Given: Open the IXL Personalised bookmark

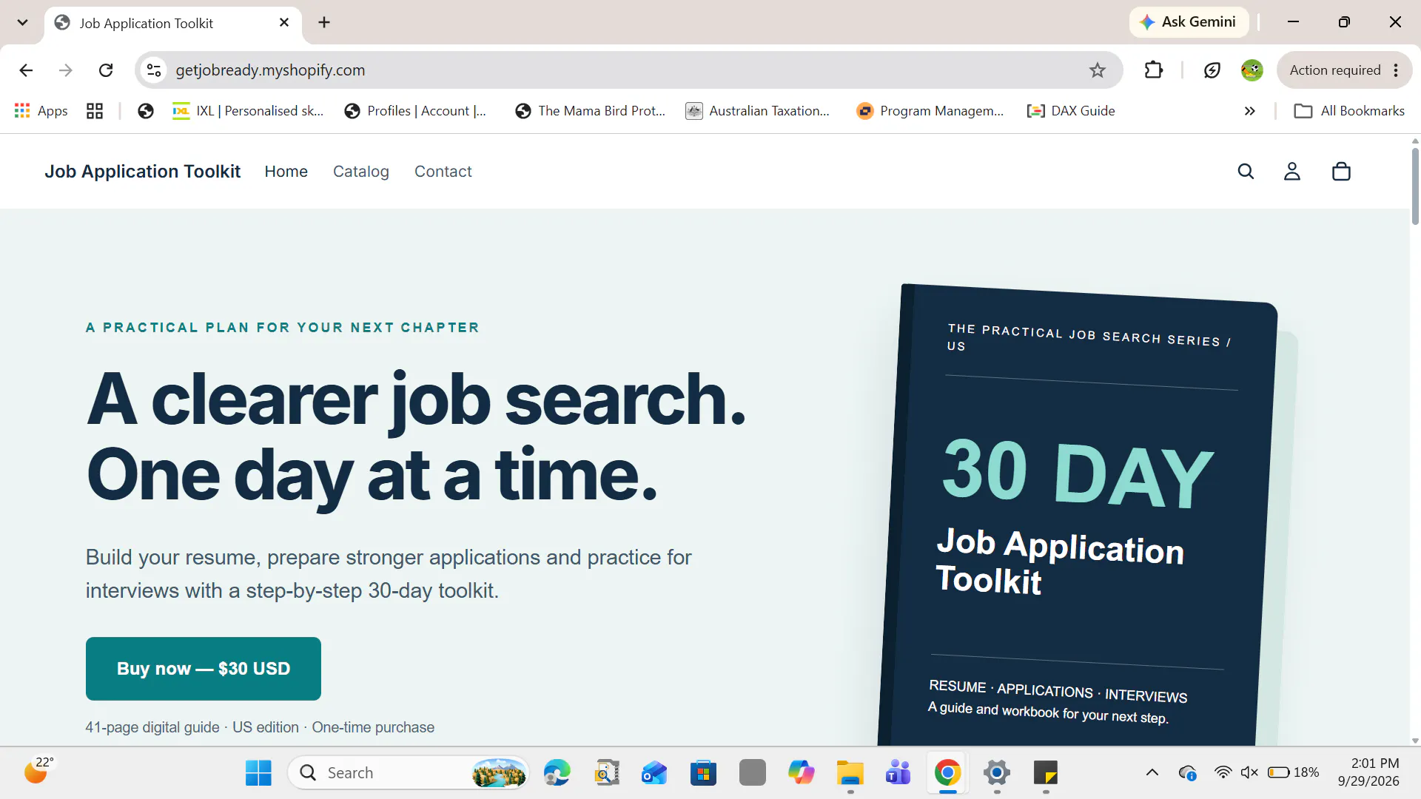Looking at the screenshot, I should coord(248,111).
